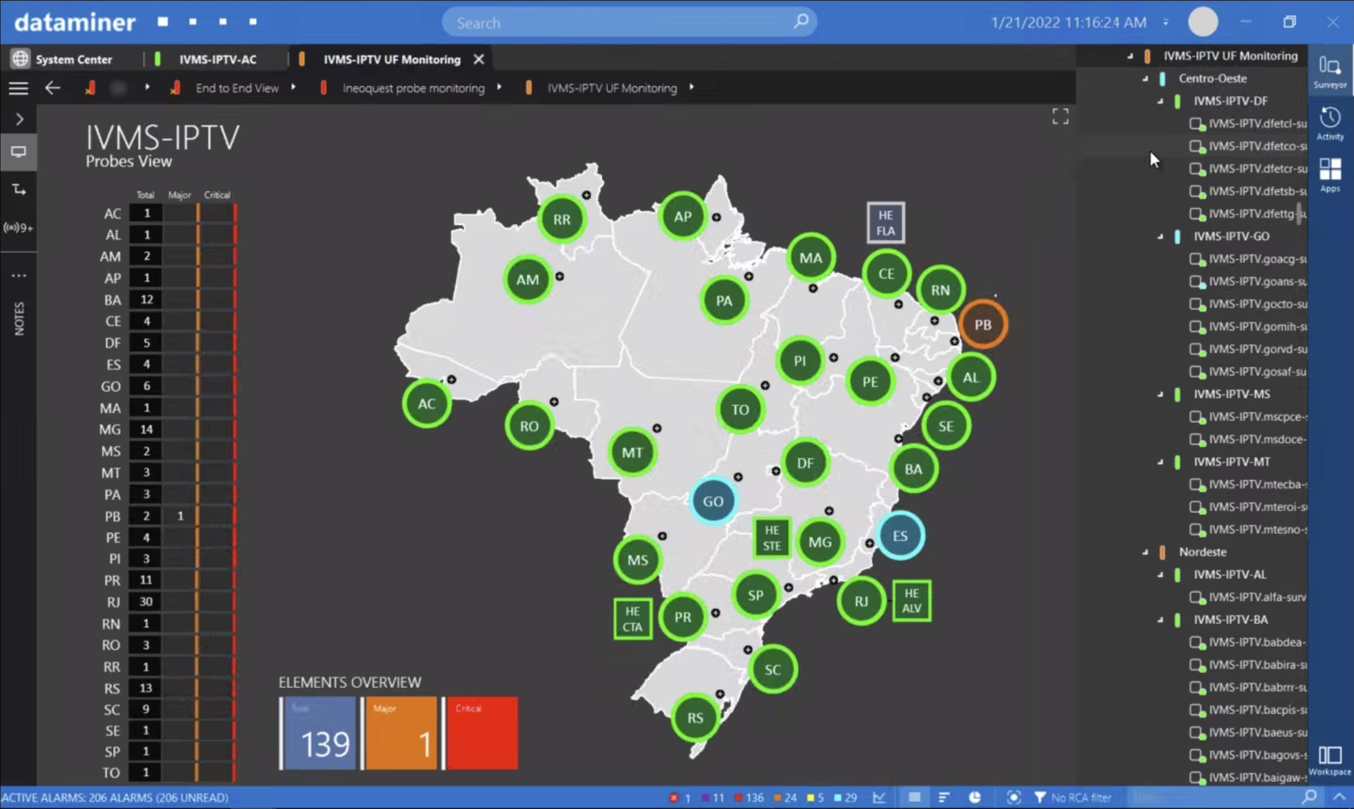This screenshot has width=1354, height=809.
Task: Click the three-dots more options icon
Action: tap(18, 276)
